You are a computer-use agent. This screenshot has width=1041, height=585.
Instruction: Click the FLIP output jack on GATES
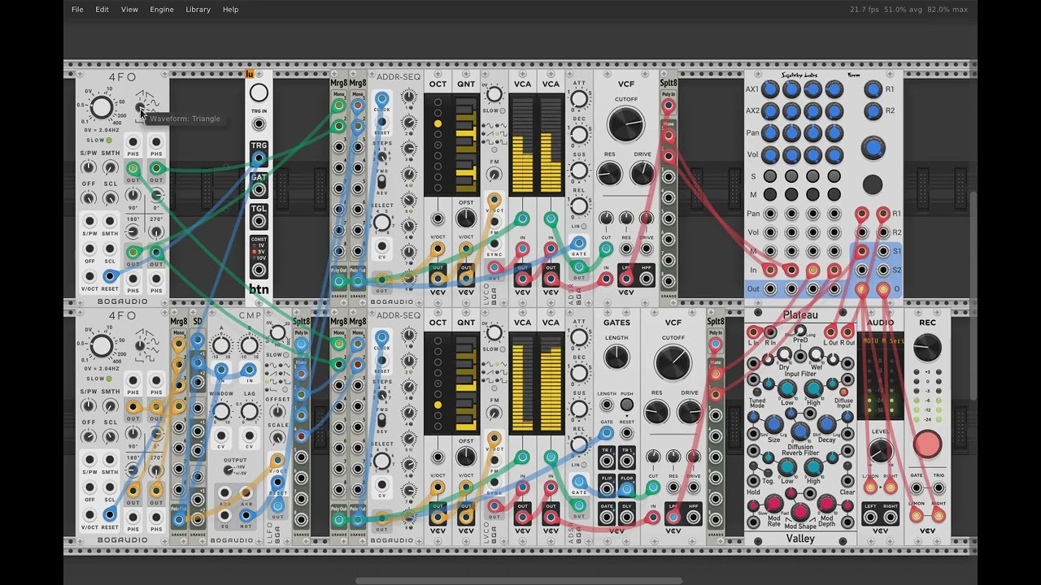click(x=607, y=488)
